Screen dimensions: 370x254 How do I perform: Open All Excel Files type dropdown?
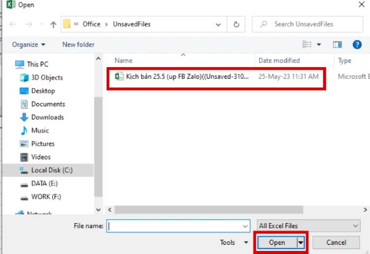click(310, 226)
